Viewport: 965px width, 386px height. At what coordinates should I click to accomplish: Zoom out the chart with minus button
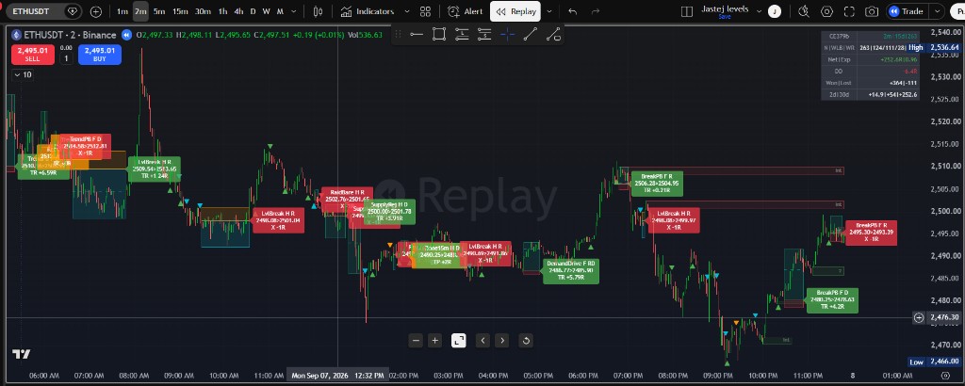(417, 341)
